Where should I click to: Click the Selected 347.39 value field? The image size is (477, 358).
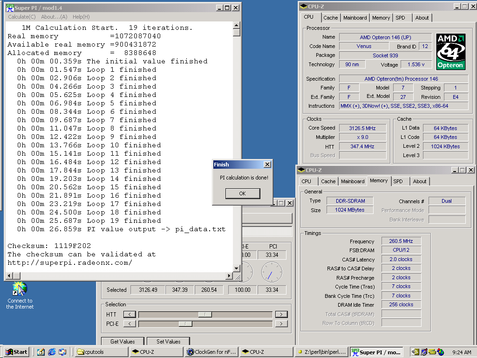179,290
